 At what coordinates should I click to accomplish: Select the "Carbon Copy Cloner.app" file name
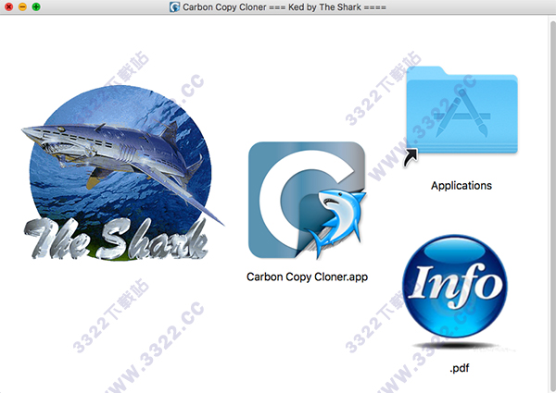pyautogui.click(x=307, y=276)
